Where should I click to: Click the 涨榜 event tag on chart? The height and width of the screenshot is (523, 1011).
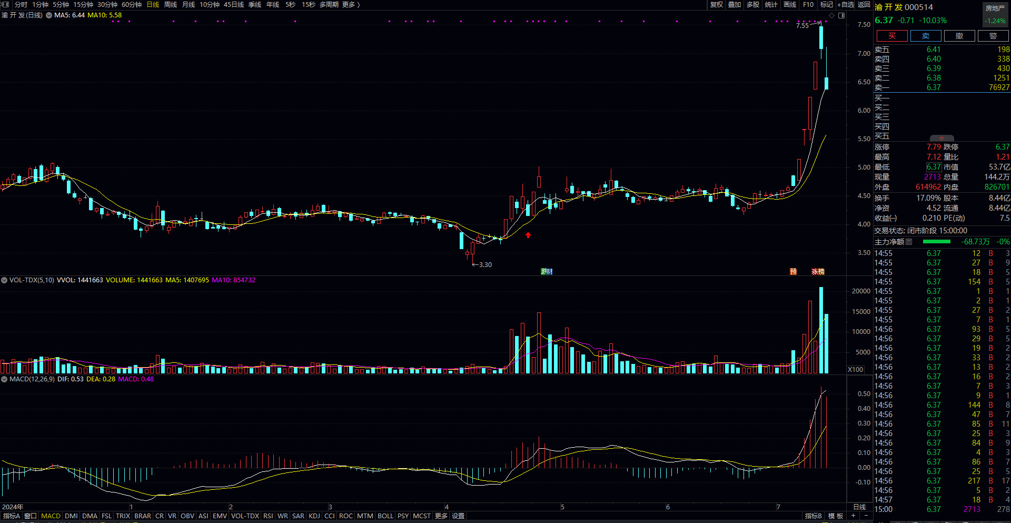click(818, 272)
